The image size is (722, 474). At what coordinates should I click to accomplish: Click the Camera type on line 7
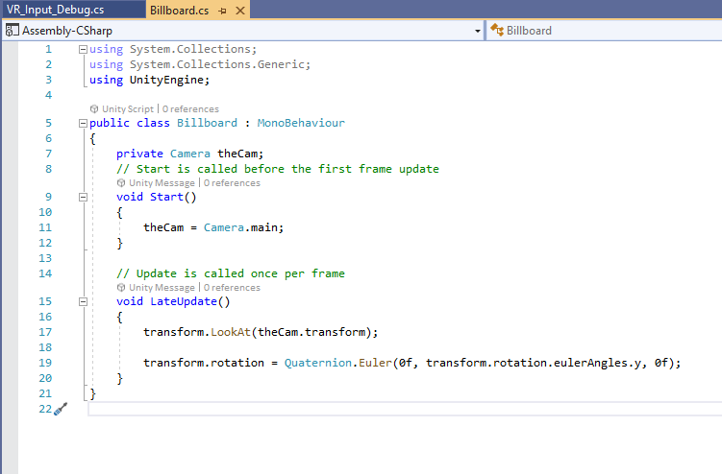(190, 154)
